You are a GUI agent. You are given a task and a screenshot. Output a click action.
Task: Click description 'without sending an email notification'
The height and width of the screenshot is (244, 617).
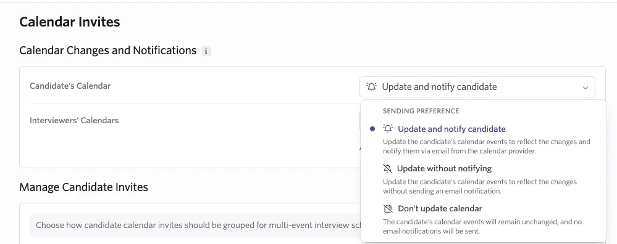442,192
